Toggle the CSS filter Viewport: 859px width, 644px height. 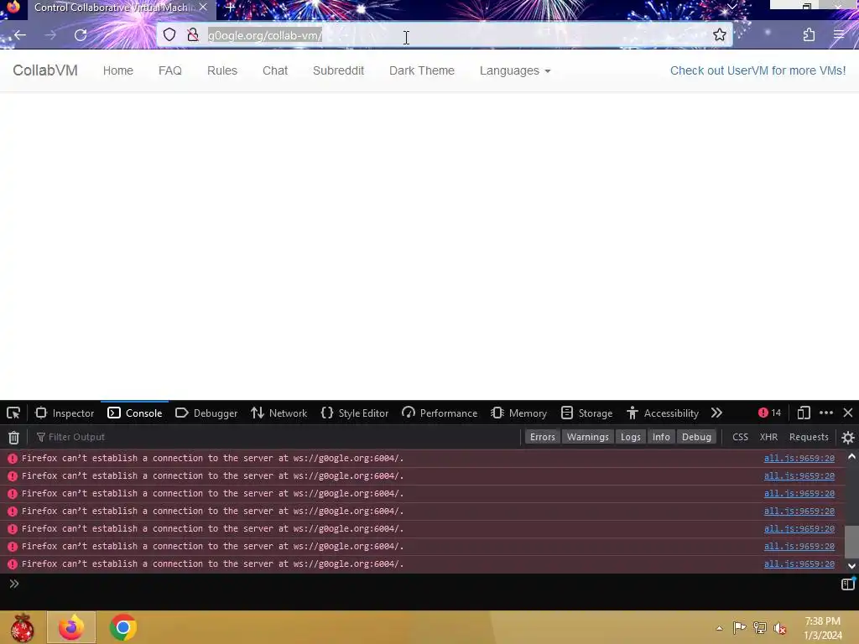pyautogui.click(x=740, y=437)
